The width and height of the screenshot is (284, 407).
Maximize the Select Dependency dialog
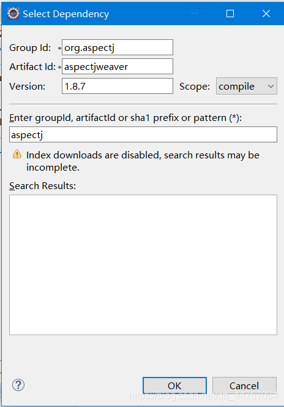point(230,14)
